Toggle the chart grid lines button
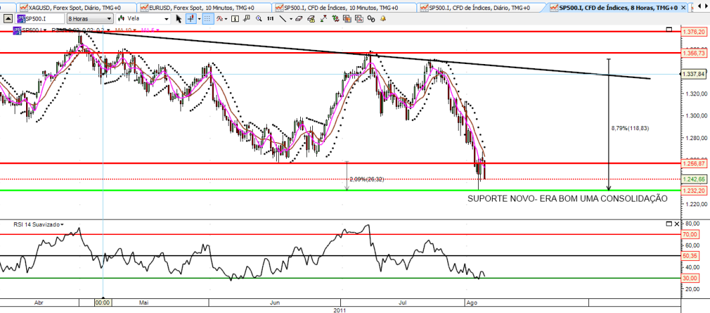Image resolution: width=710 pixels, height=313 pixels. [x=207, y=19]
